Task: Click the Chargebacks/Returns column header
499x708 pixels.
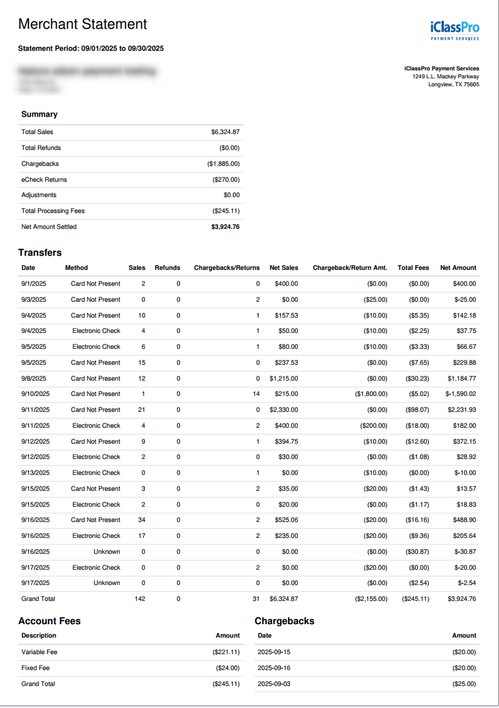Action: coord(227,268)
